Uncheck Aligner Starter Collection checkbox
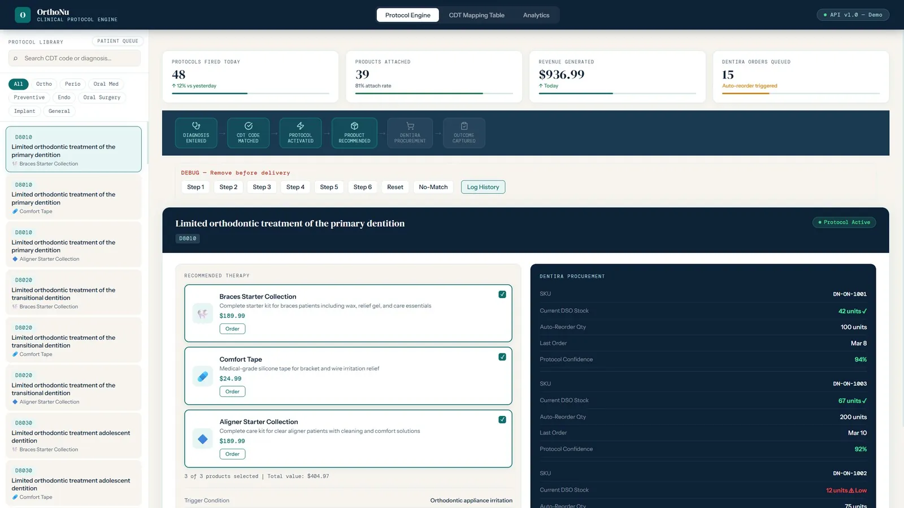The image size is (904, 508). [502, 419]
